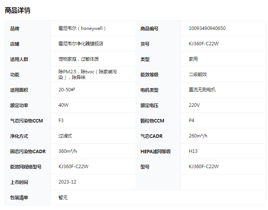Screen dimensions: 268x210
Task: Click the 类型 label
Action: [x=145, y=60]
